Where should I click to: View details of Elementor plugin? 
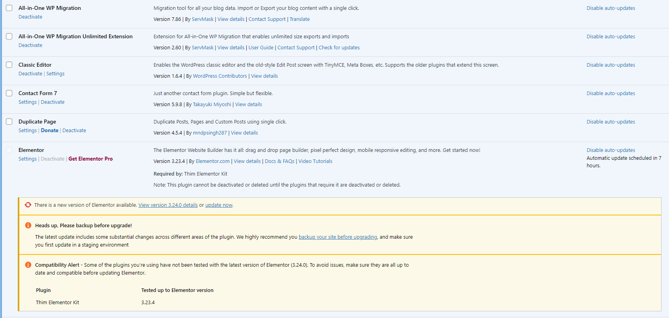[x=247, y=161]
